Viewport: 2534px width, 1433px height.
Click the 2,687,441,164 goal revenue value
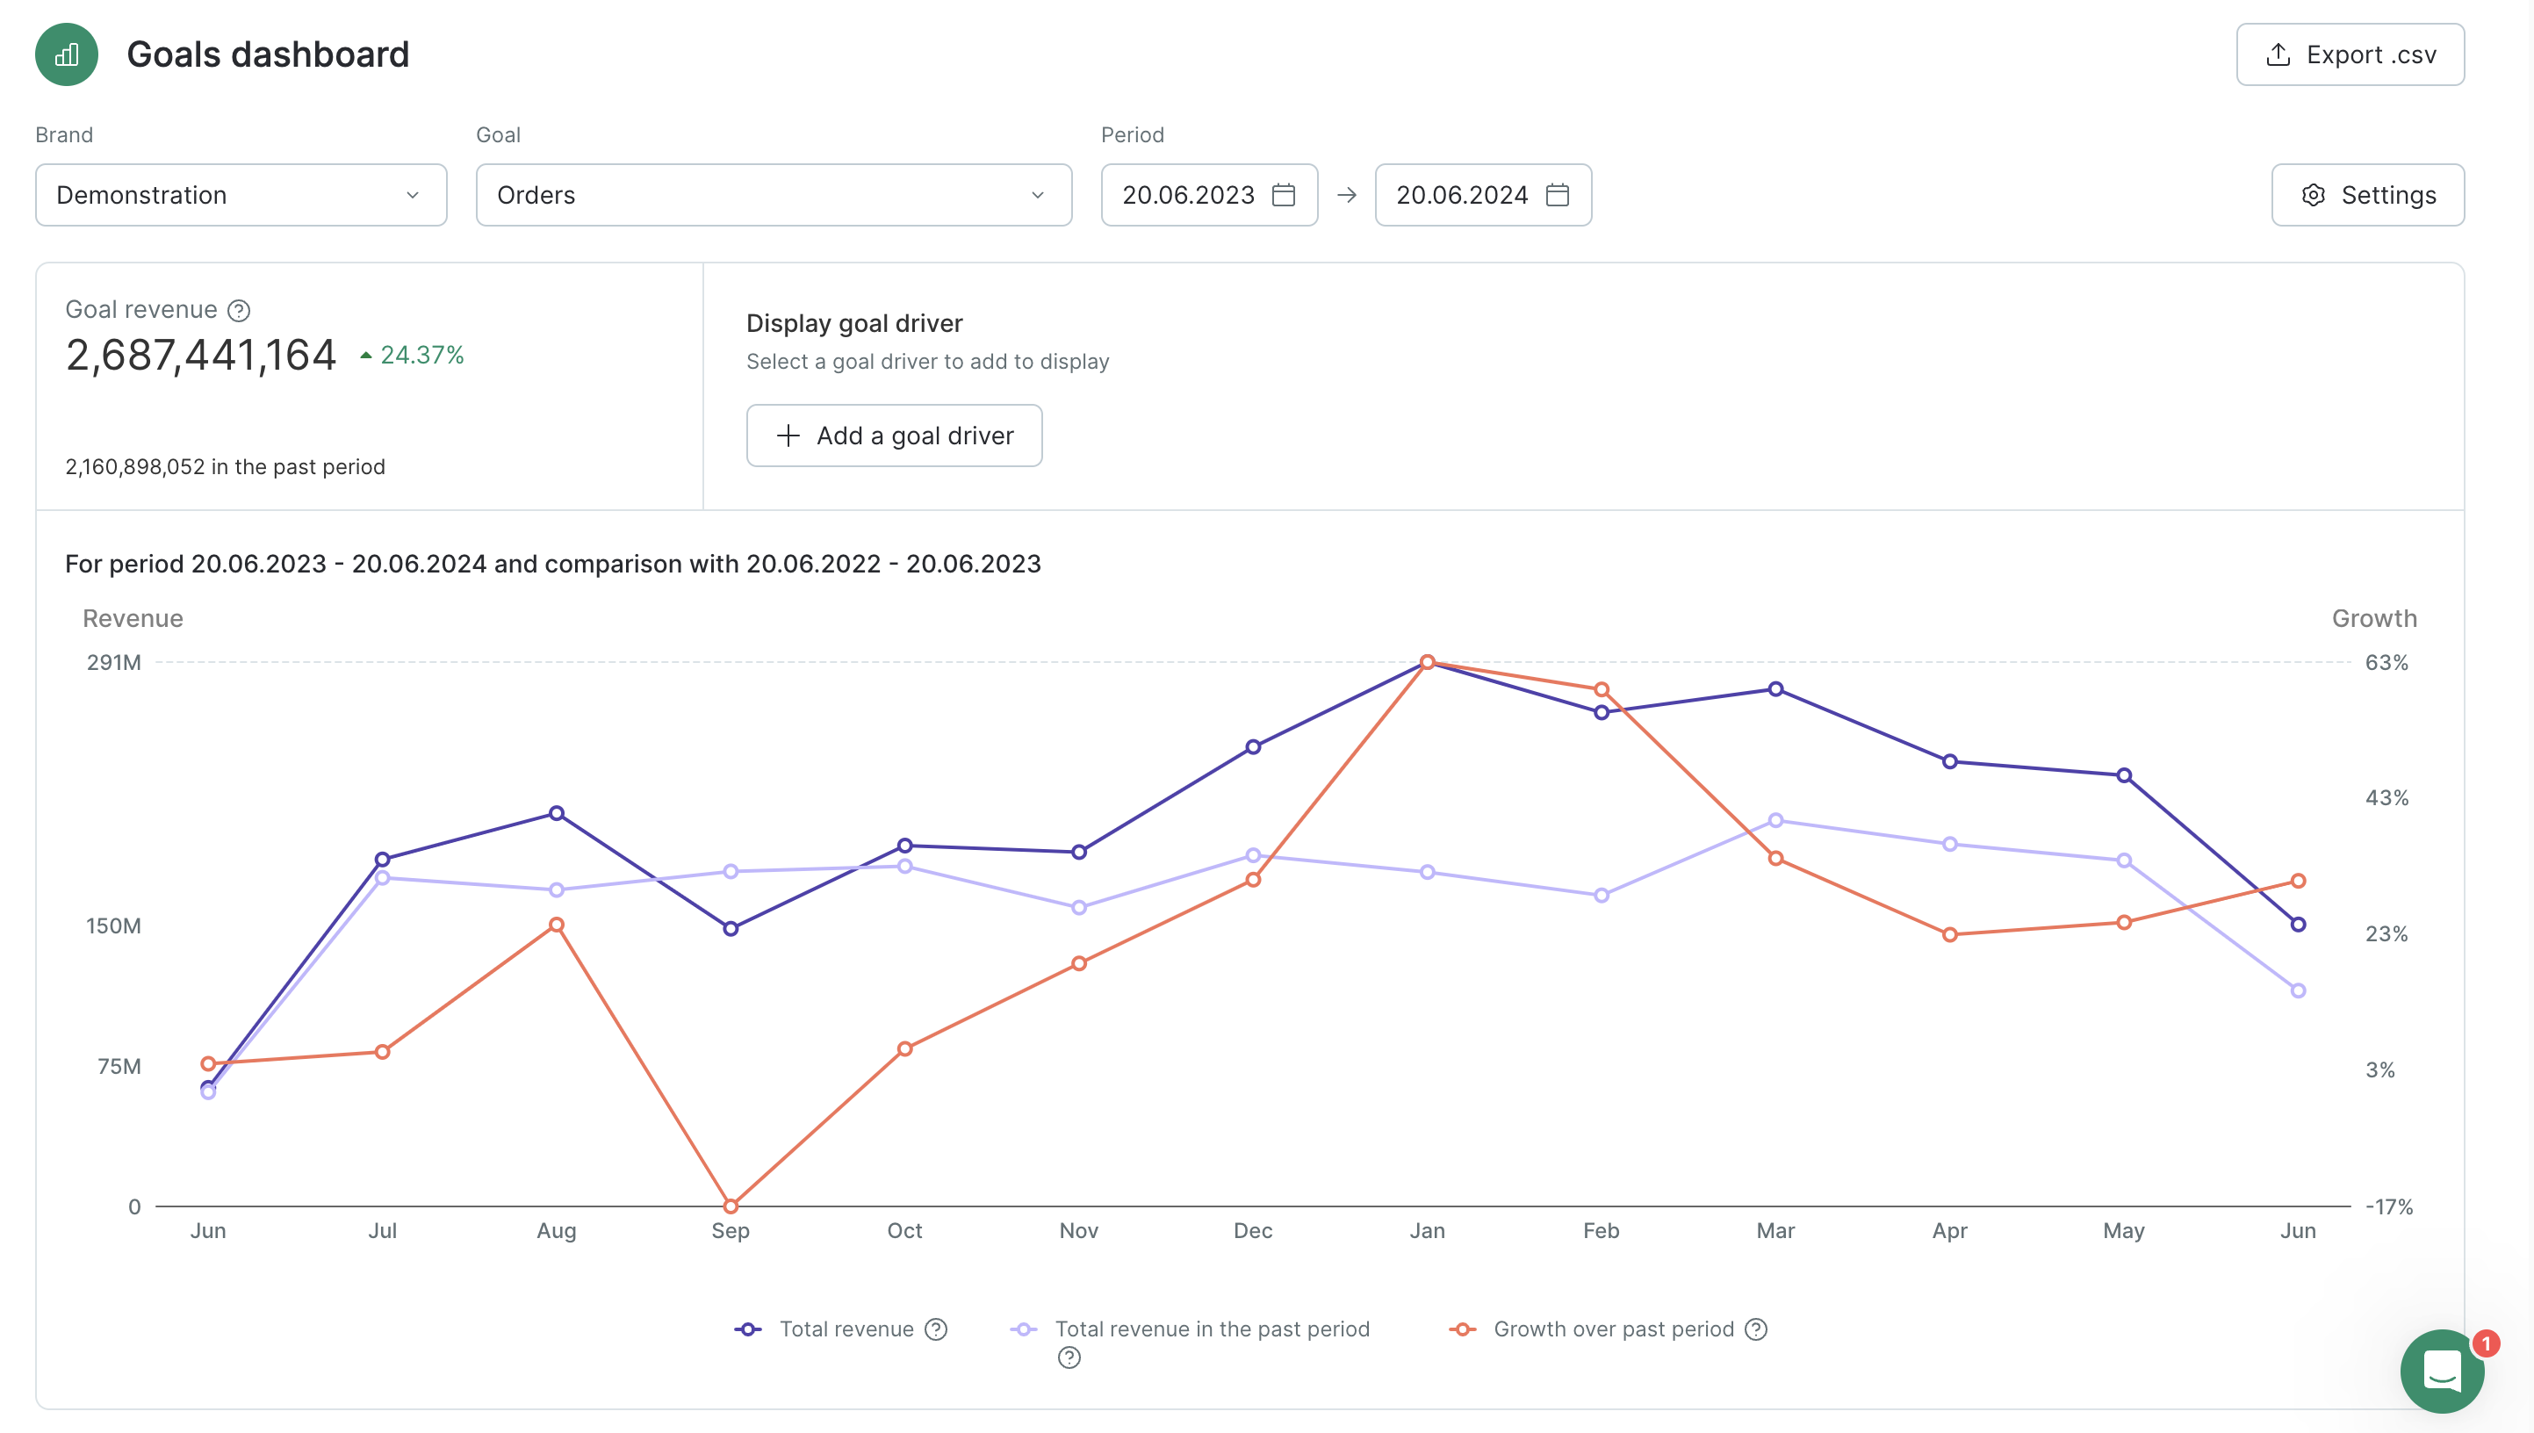point(201,356)
